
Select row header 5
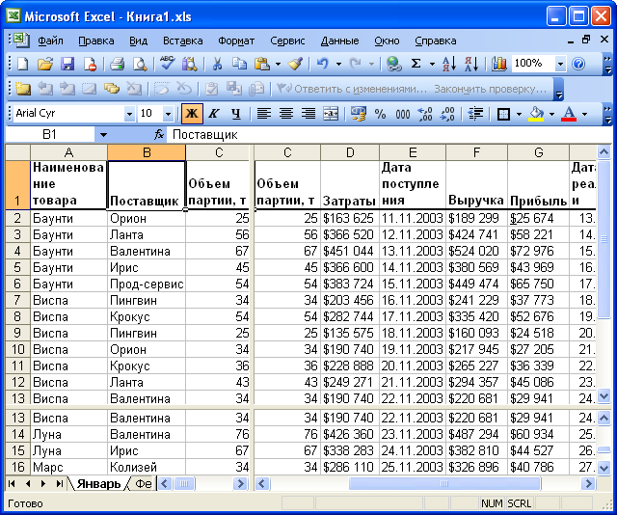tap(17, 267)
